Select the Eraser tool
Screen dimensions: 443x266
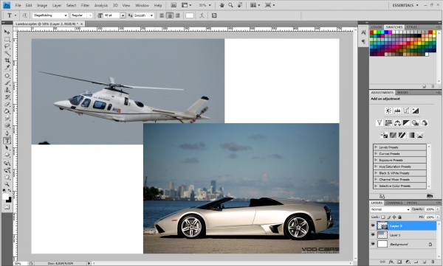7,105
